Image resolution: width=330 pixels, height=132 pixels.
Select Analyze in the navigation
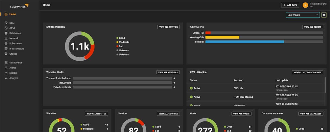(14, 78)
